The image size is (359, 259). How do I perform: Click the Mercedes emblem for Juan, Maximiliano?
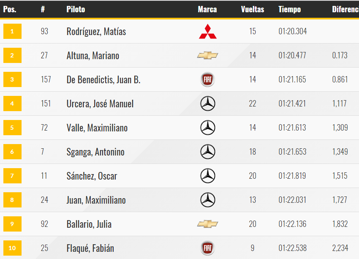208,200
